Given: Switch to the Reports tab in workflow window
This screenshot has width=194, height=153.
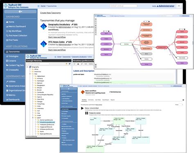Looking at the screenshot, I should pyautogui.click(x=113, y=100).
